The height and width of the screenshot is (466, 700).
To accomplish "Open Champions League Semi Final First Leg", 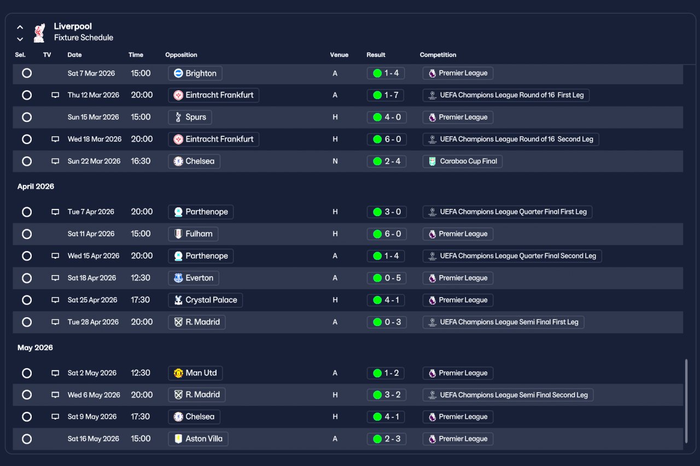I will coord(504,322).
